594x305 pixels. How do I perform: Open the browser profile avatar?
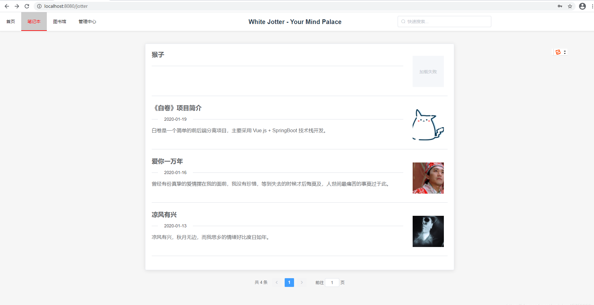click(582, 6)
